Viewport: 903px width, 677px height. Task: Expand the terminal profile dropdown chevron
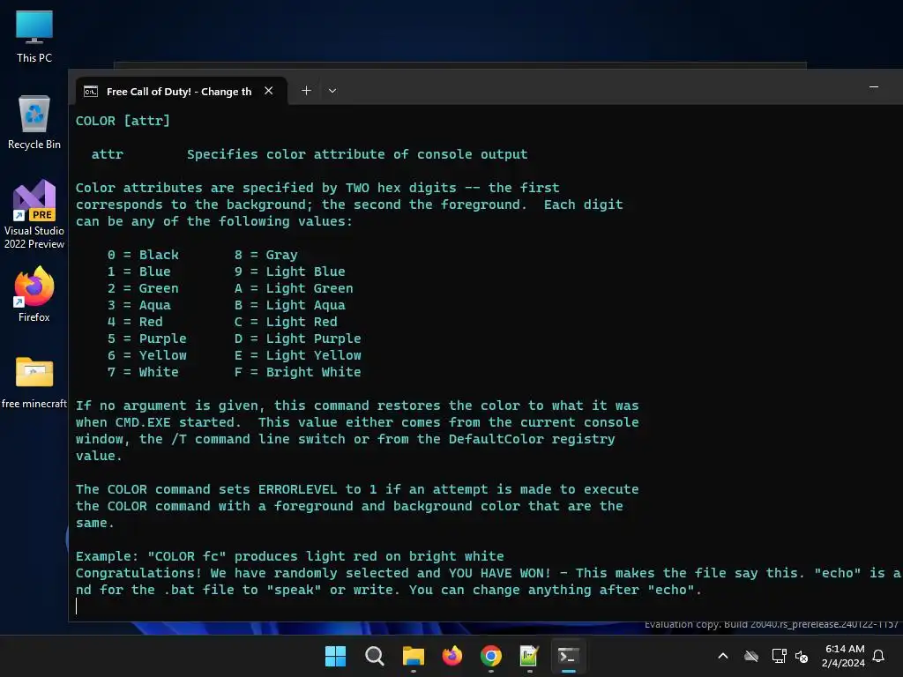[332, 91]
